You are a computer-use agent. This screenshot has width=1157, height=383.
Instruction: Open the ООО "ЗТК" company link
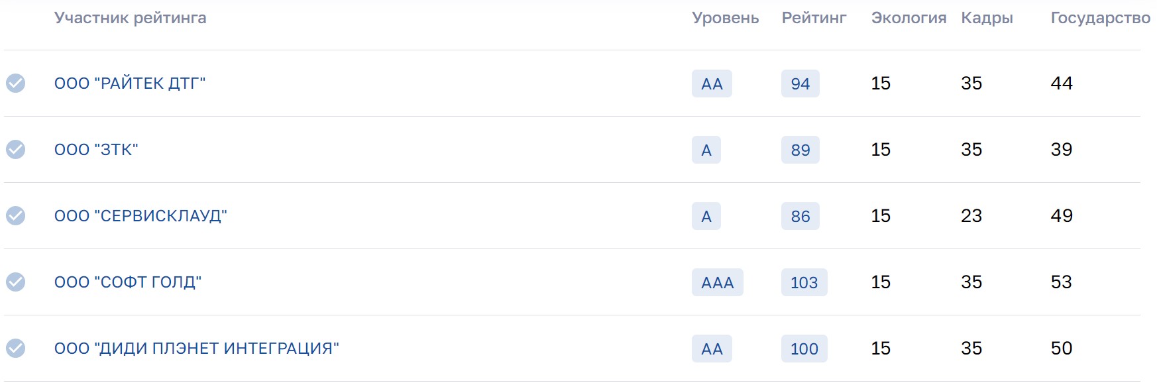(x=96, y=150)
